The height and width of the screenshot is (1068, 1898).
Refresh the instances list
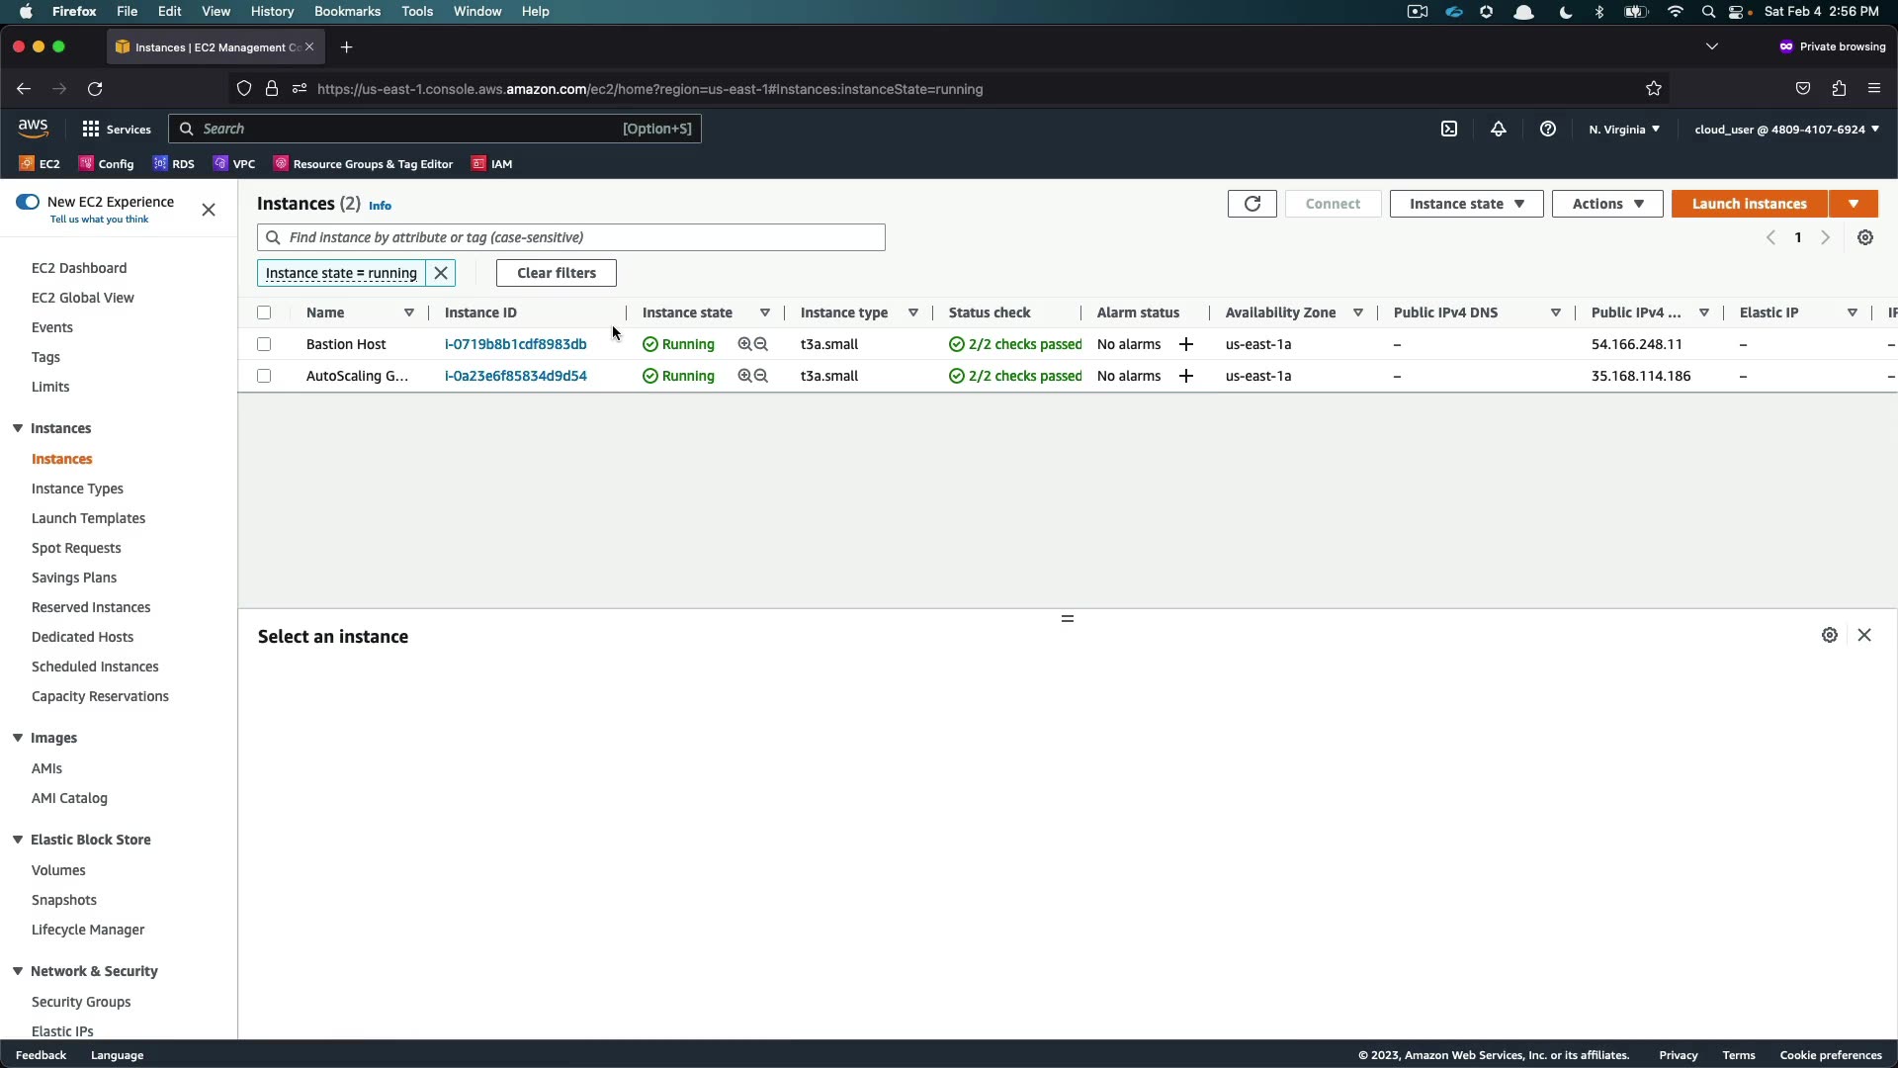[x=1251, y=204]
